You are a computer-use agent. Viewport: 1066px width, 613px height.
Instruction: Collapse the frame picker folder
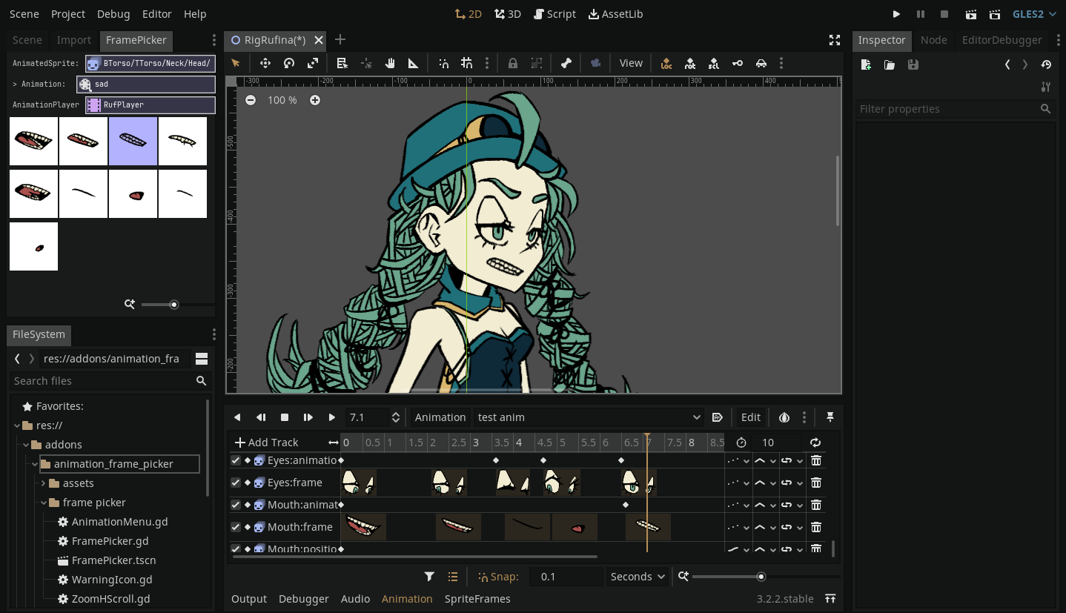pyautogui.click(x=43, y=503)
